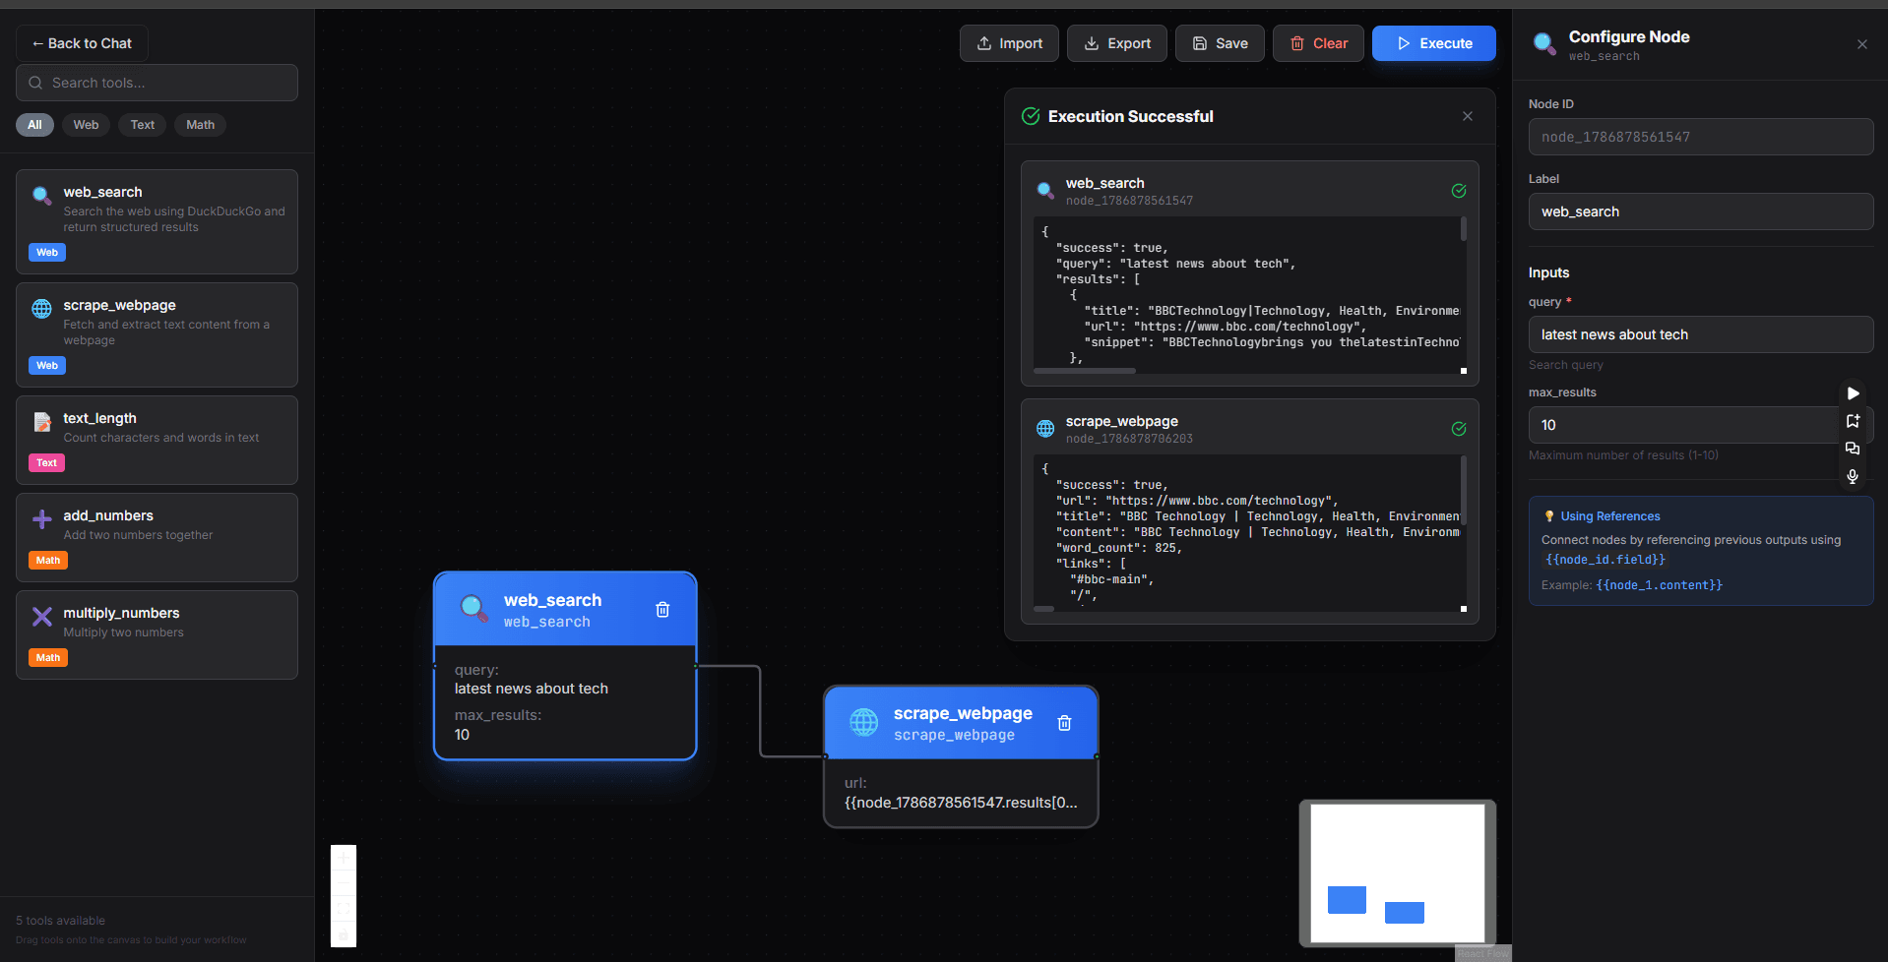Click the X icon of multiply_numbers tool
Image resolution: width=1888 pixels, height=962 pixels.
[42, 617]
